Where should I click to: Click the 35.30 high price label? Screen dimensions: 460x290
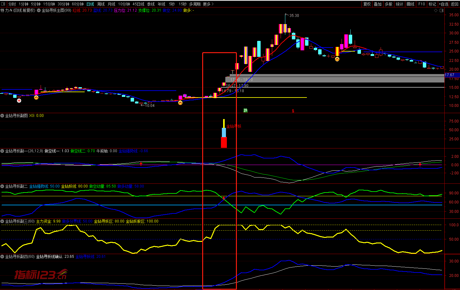294,16
